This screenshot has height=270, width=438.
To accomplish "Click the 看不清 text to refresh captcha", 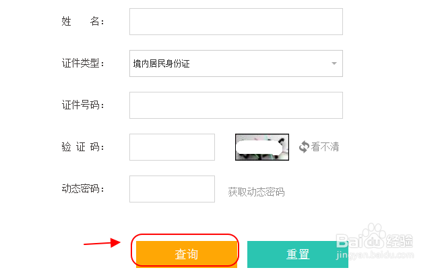I will (x=325, y=147).
